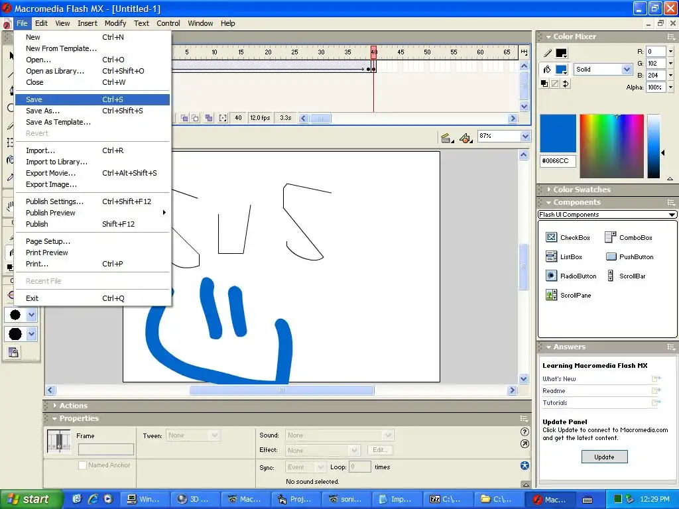Image resolution: width=679 pixels, height=509 pixels.
Task: Click the default black and white colors icon
Action: (x=544, y=84)
